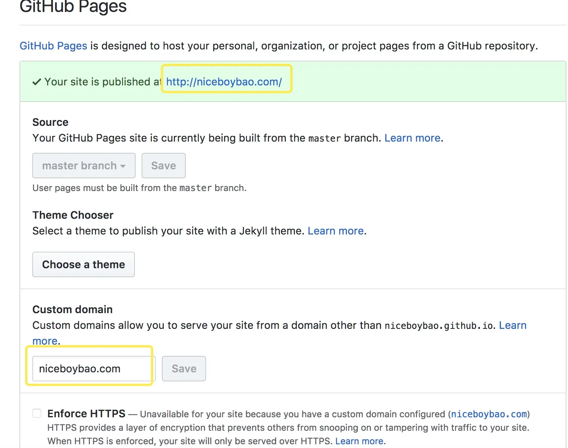Open the published site http://niceboybao.com/ link
This screenshot has height=448, width=568.
coord(224,82)
